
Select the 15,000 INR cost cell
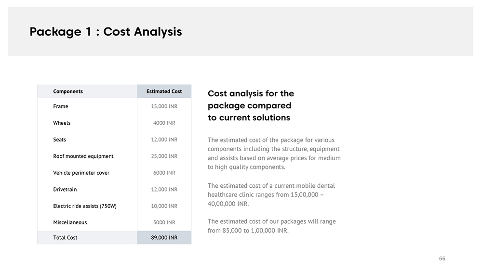[x=164, y=106]
